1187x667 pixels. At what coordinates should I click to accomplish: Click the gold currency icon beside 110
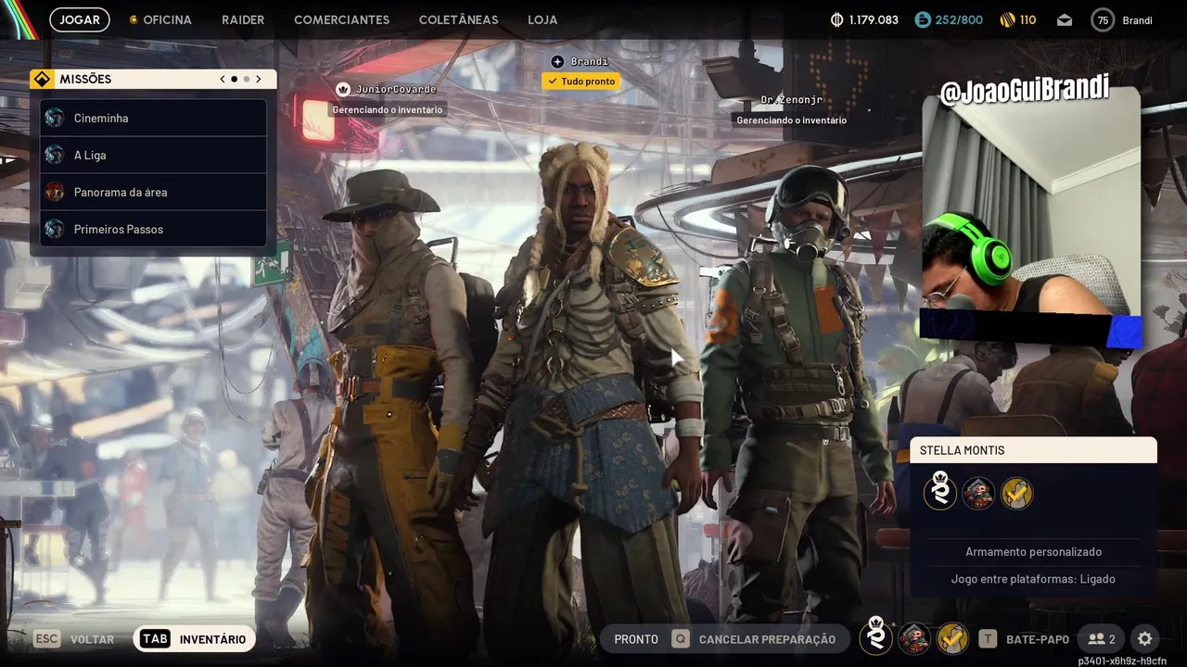pos(1008,19)
